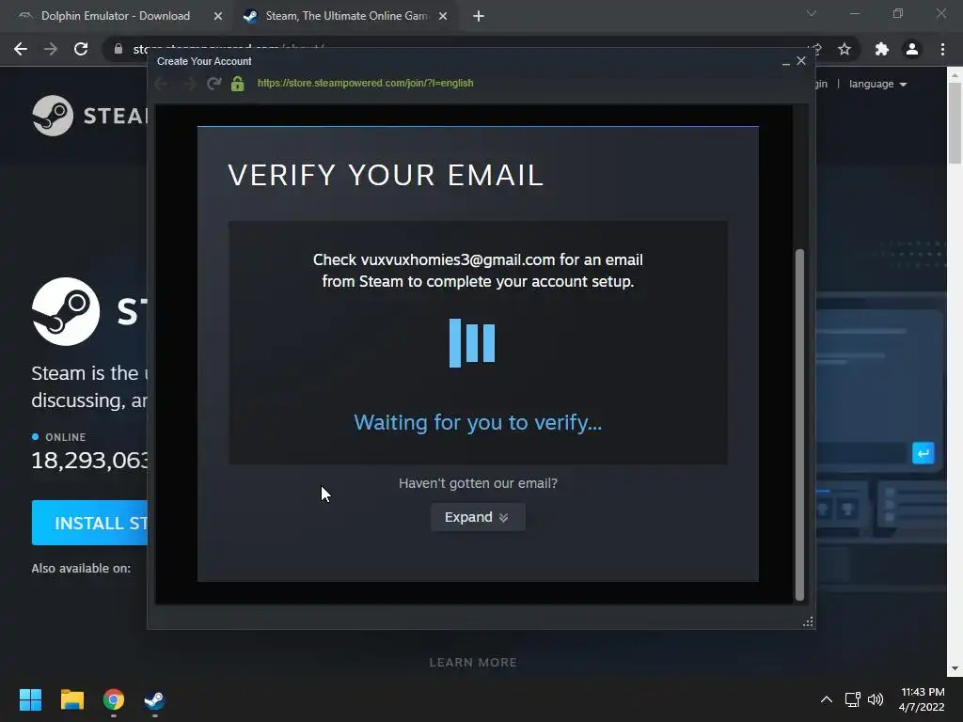Click the Create Your Account window scrollbar
The height and width of the screenshot is (722, 963).
click(x=799, y=424)
